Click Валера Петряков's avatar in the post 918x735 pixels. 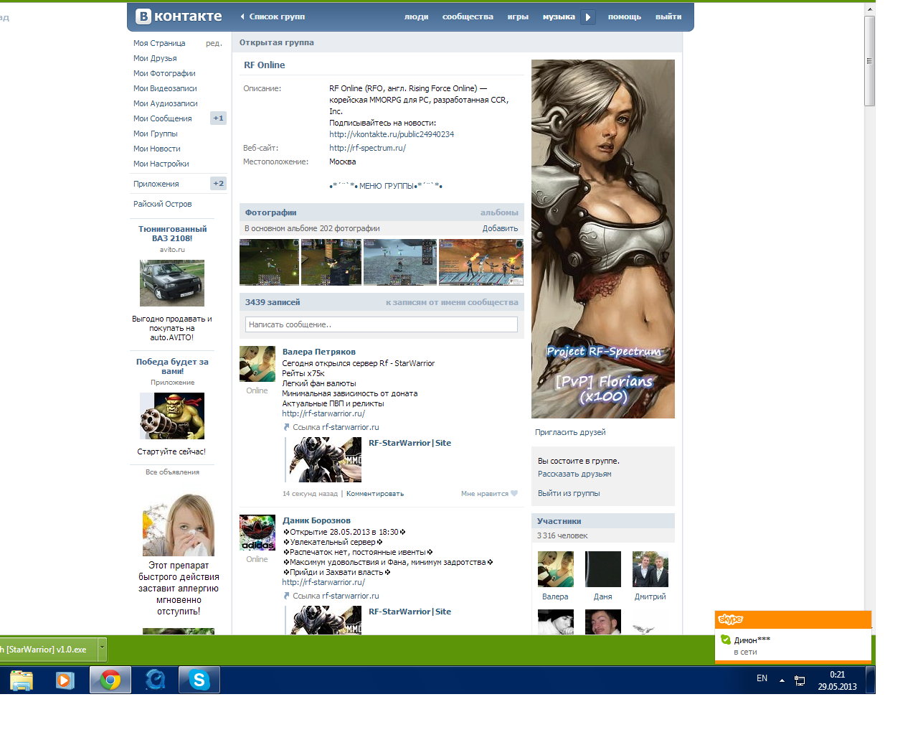click(257, 364)
